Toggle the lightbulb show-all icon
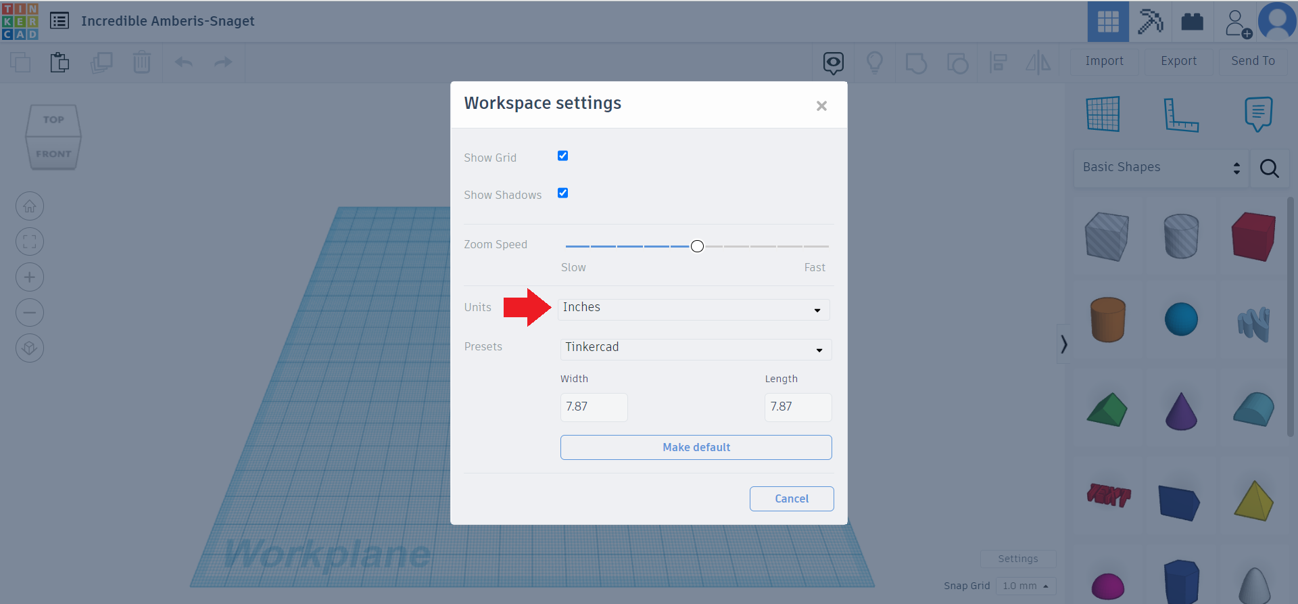1298x604 pixels. (875, 63)
